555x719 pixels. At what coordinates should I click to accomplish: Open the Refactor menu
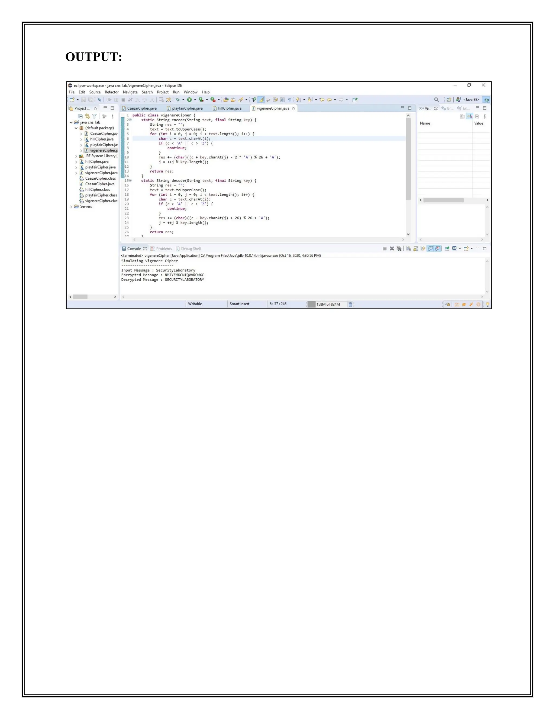pos(111,92)
